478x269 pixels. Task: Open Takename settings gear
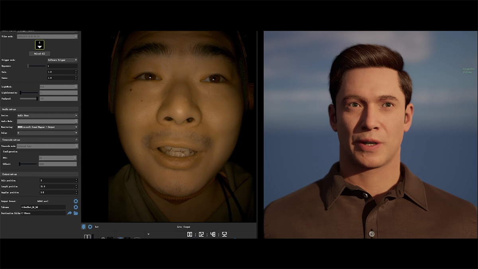pos(76,207)
